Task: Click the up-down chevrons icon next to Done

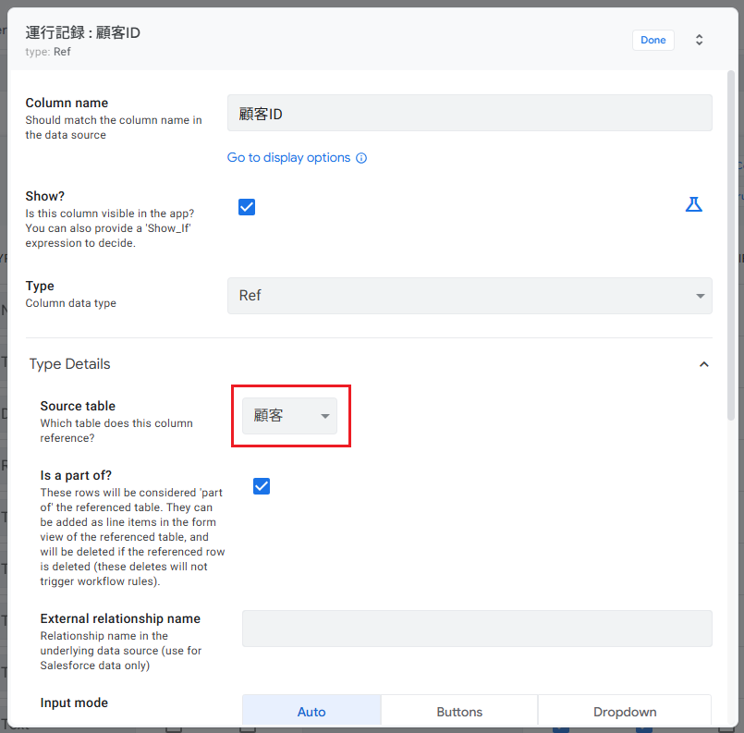Action: point(700,40)
